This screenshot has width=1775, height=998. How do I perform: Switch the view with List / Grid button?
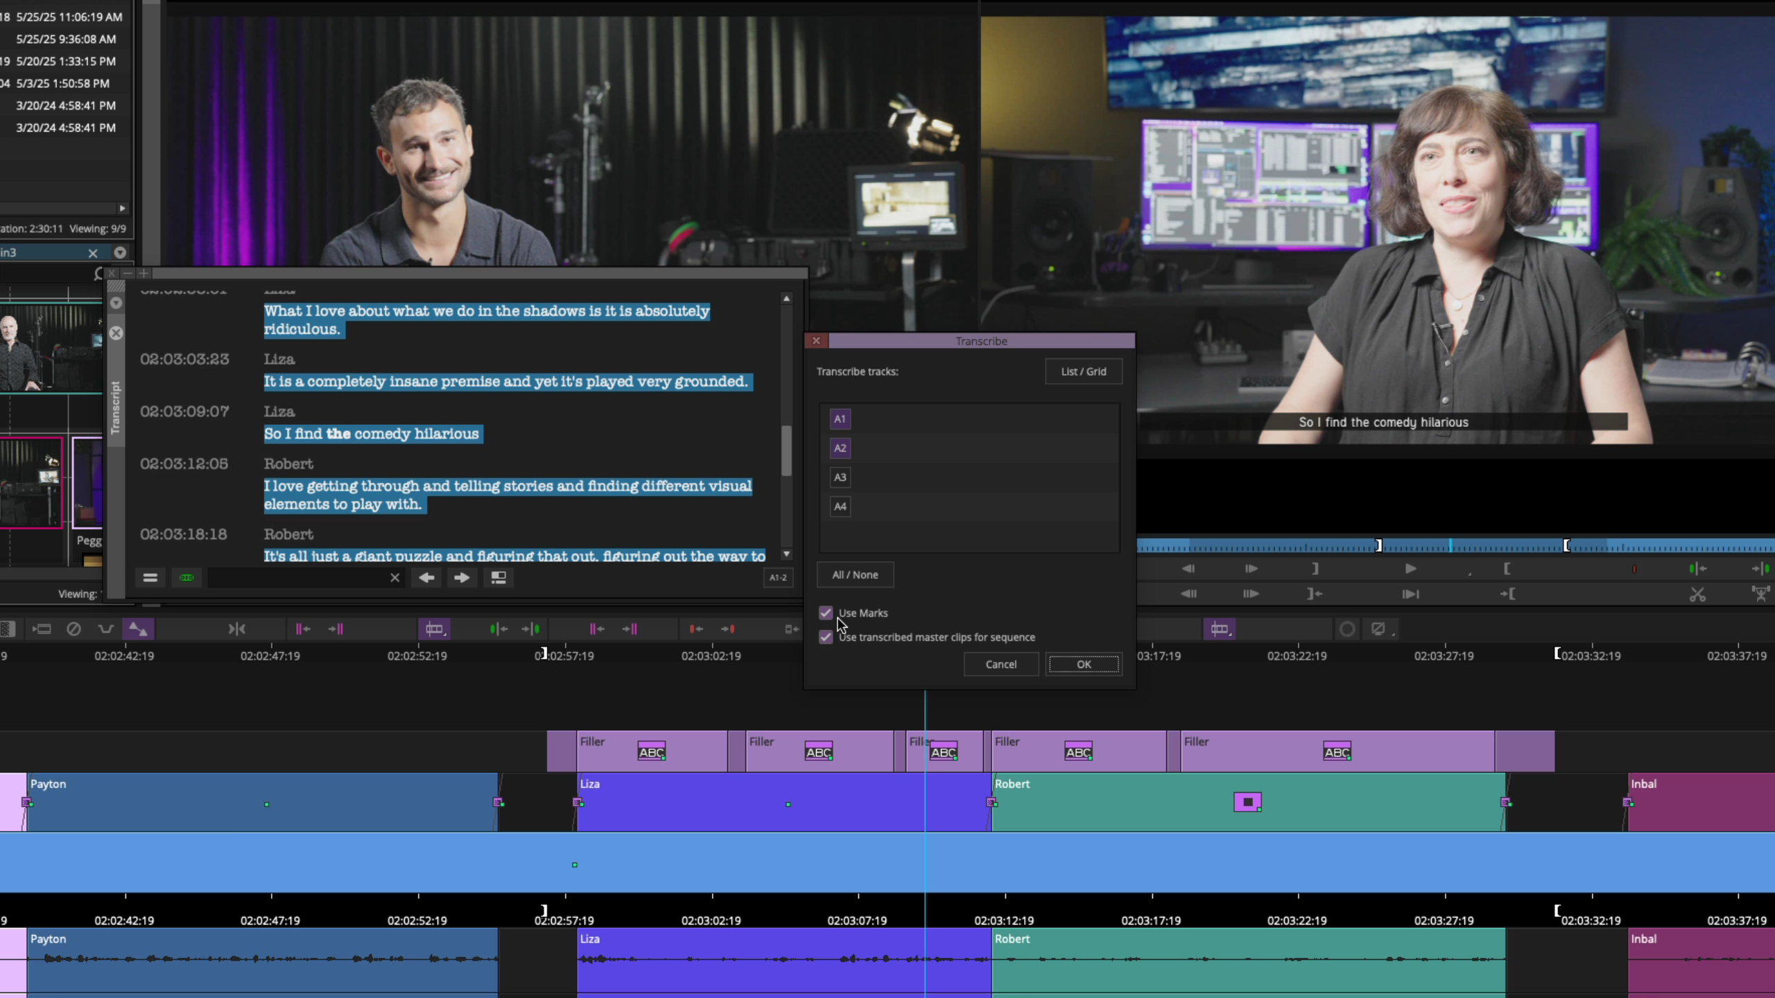pyautogui.click(x=1083, y=371)
